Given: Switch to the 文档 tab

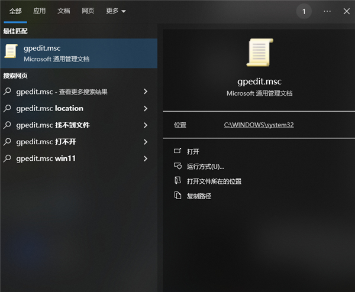Looking at the screenshot, I should 63,11.
